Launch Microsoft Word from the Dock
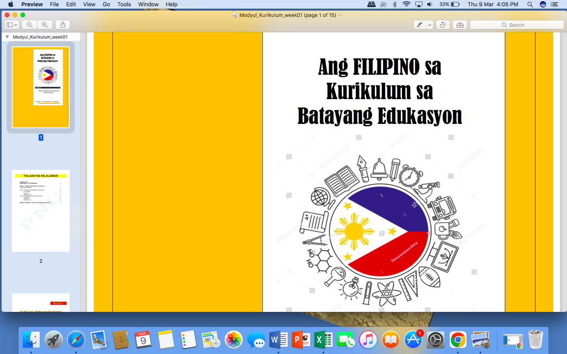The width and height of the screenshot is (567, 354). click(278, 339)
